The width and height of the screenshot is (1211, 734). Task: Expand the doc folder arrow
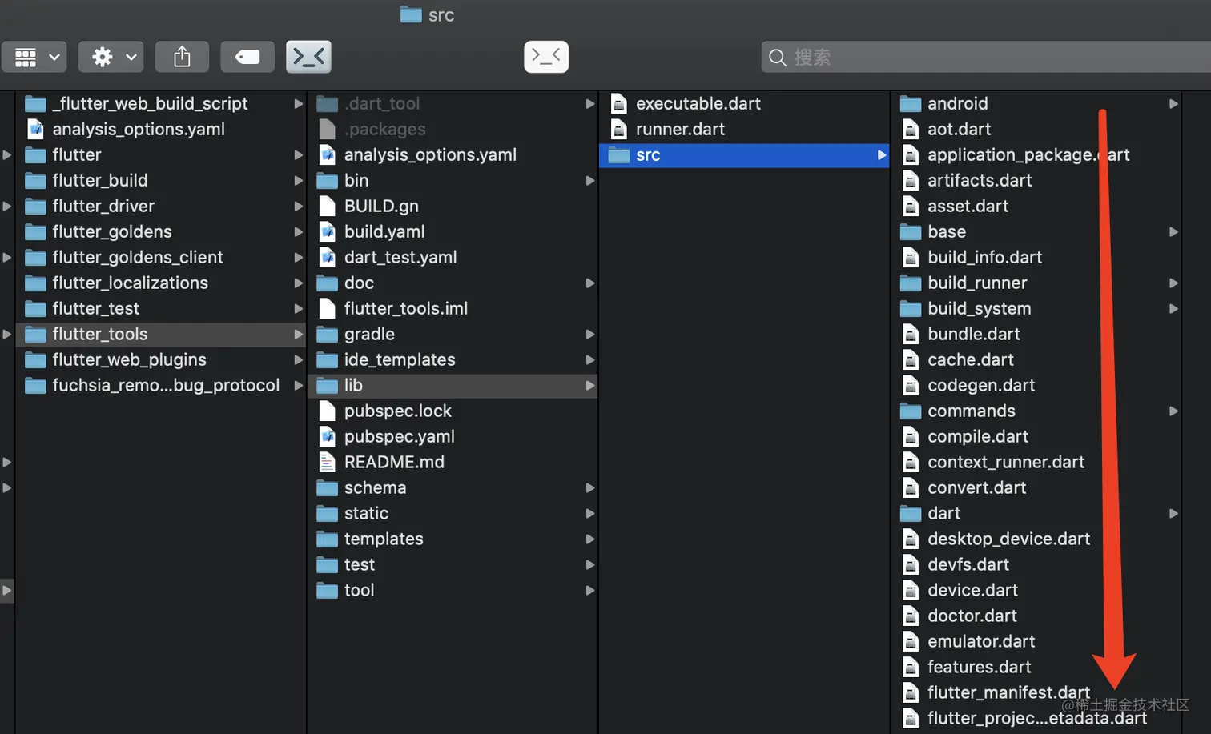pos(589,283)
